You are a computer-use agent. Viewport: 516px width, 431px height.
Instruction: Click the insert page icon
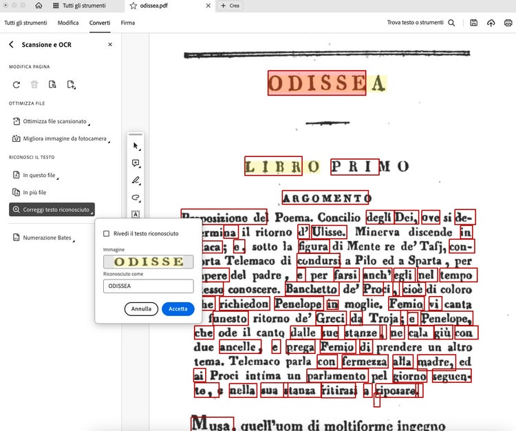[71, 85]
